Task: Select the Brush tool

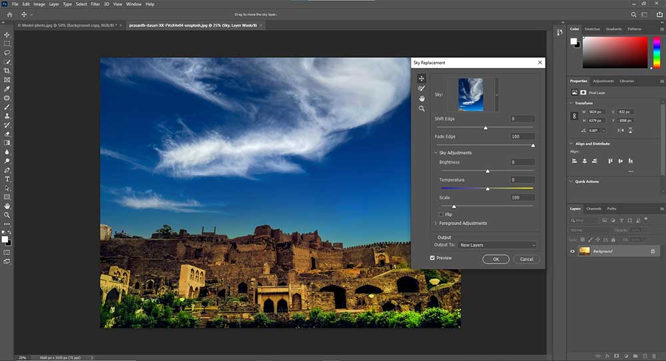Action: (7, 107)
